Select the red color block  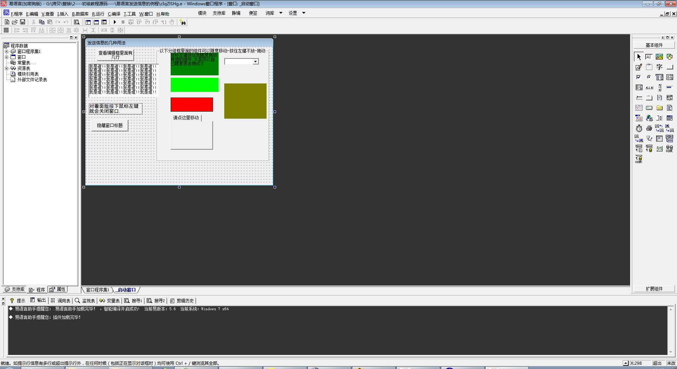192,104
